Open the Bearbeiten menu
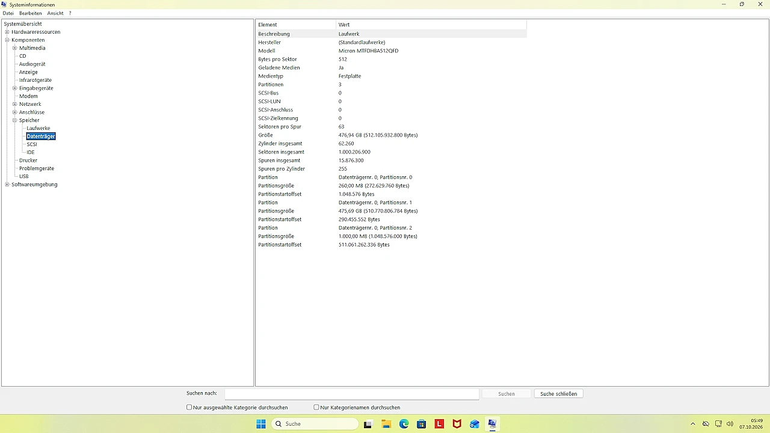Viewport: 770px width, 433px height. [x=31, y=13]
